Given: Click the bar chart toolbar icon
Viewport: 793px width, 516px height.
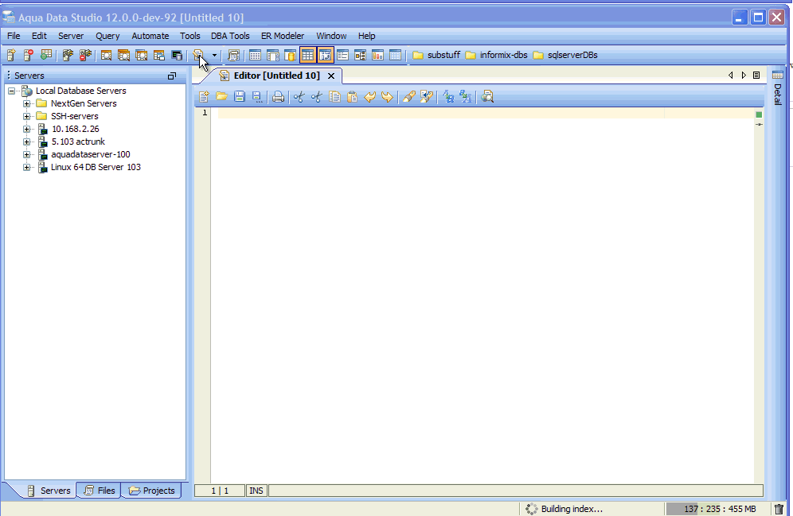Looking at the screenshot, I should coord(377,55).
